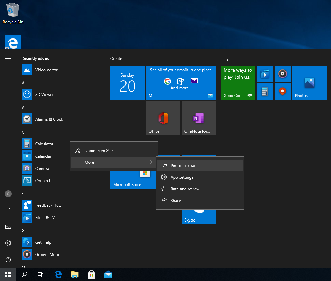
Task: Open the Photos tile
Action: click(x=309, y=83)
